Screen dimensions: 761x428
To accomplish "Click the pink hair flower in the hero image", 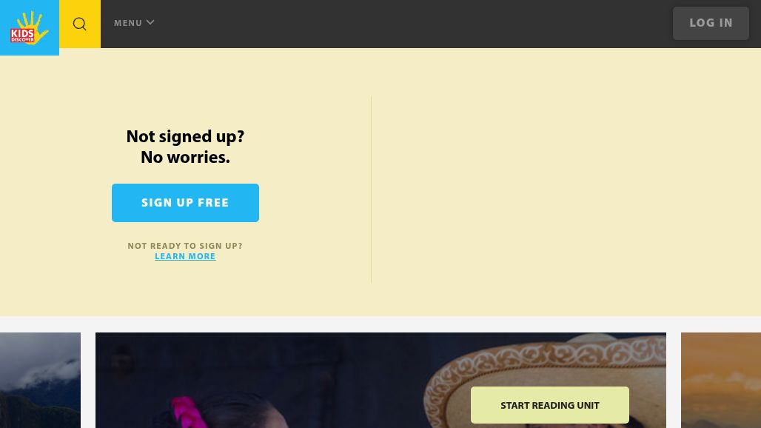I will 189,412.
